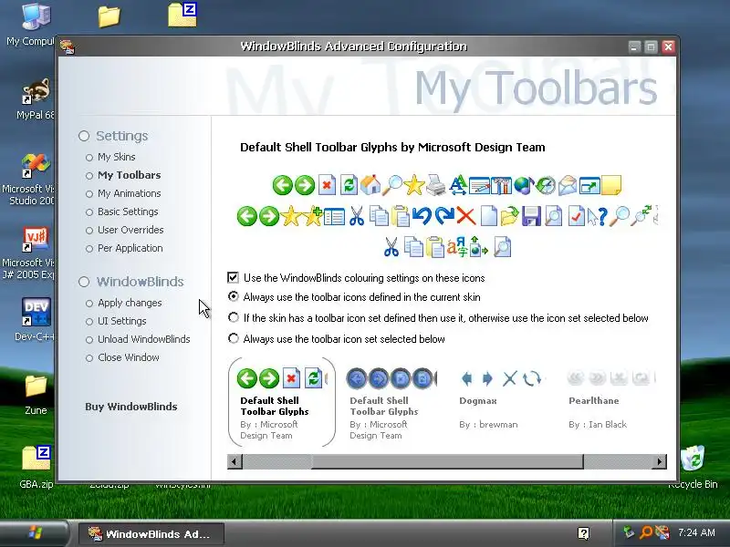
Task: Click the tools glyph with wrench and hammer
Action: tap(501, 185)
